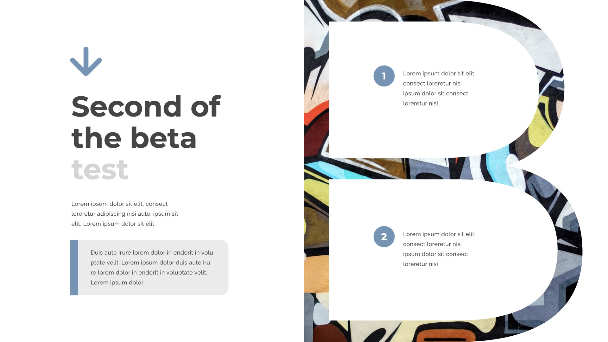Select the gray callout box text "Duis aute irure"
Viewport: 608px width, 342px height.
pos(152,253)
